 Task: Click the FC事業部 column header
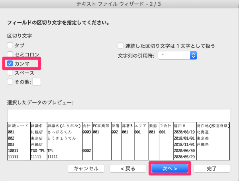(101, 126)
